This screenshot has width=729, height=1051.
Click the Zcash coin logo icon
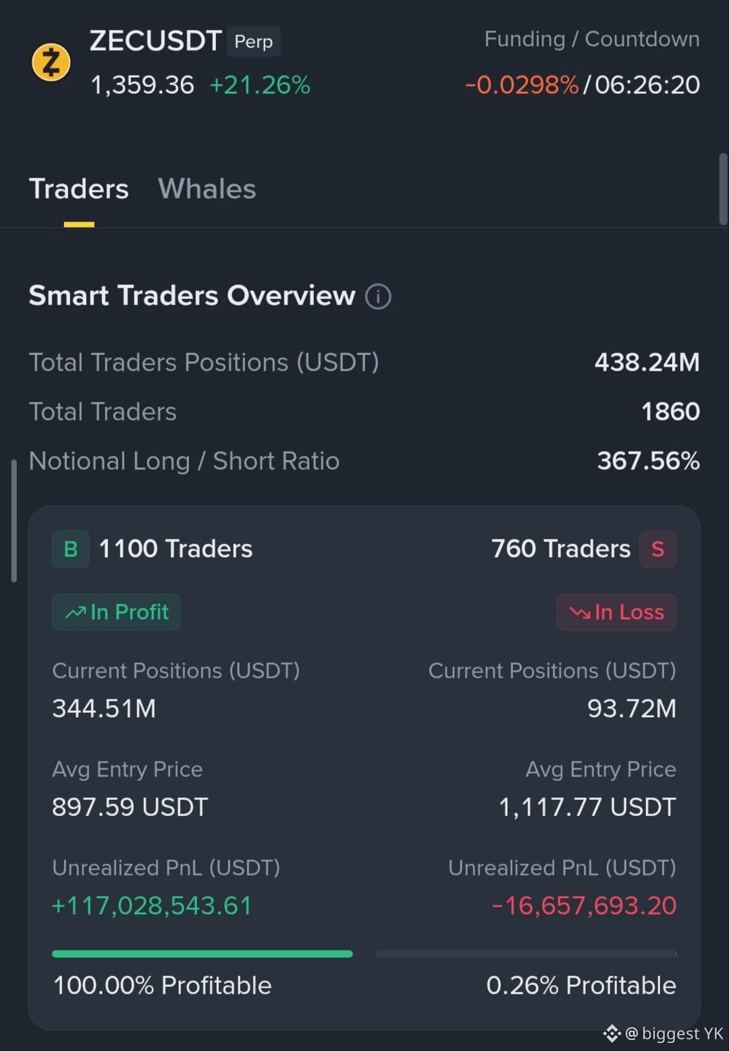tap(51, 63)
